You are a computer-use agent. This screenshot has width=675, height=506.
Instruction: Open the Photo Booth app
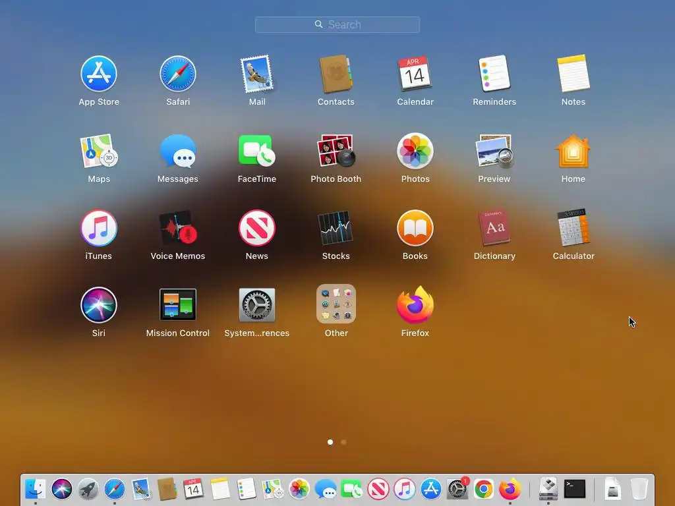pos(336,151)
